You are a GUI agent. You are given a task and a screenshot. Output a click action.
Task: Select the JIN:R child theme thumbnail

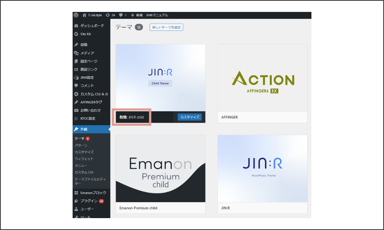click(x=161, y=78)
